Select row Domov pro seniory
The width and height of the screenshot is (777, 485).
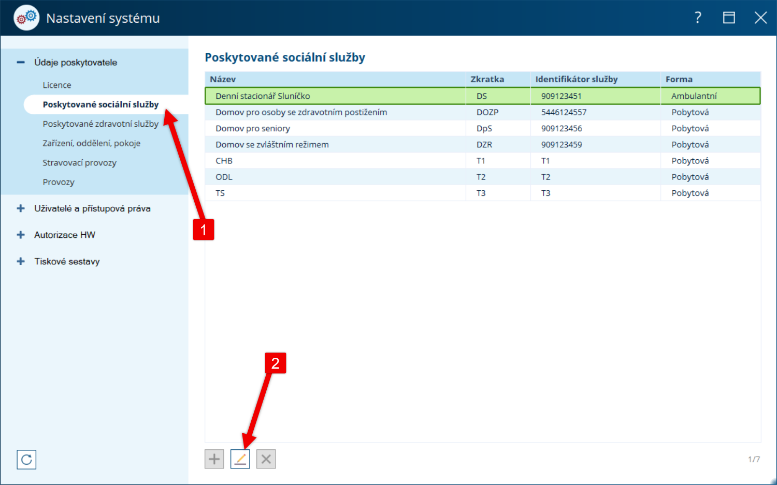pyautogui.click(x=483, y=128)
